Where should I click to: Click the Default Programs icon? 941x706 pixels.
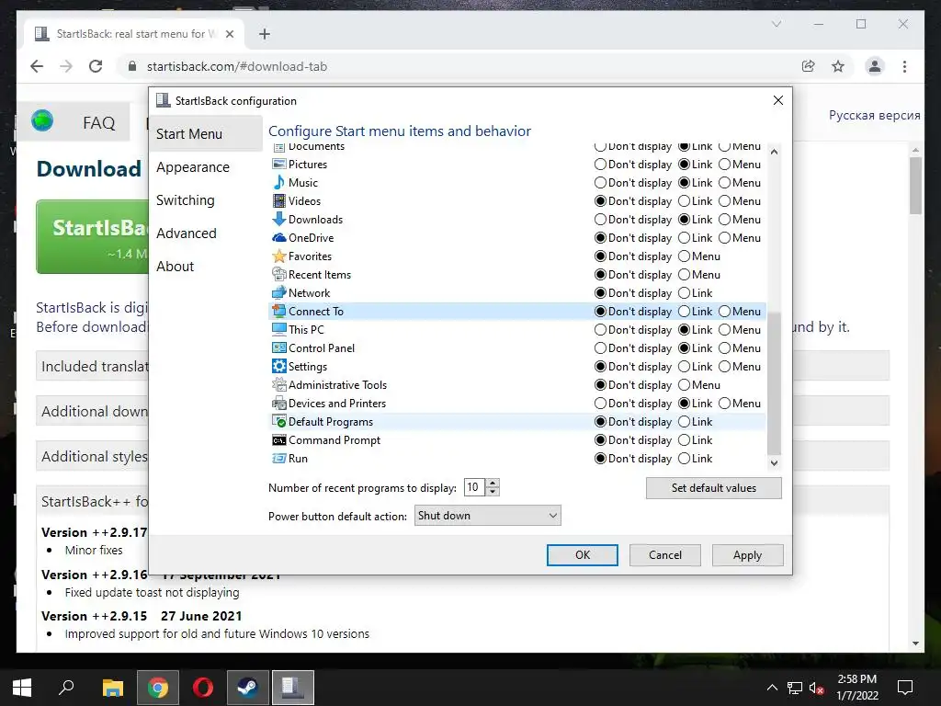coord(279,421)
